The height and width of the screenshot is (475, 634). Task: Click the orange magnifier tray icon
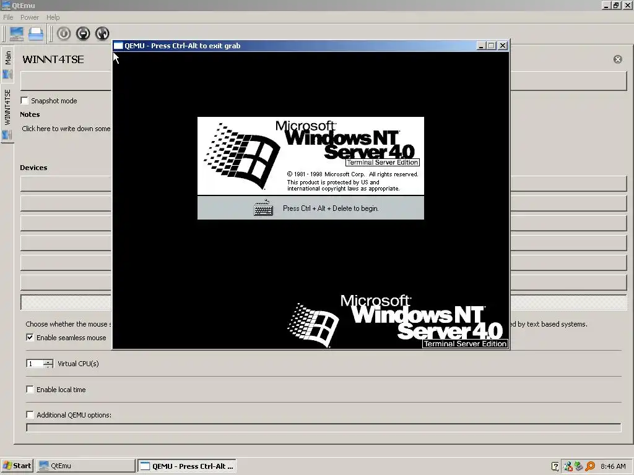point(590,466)
